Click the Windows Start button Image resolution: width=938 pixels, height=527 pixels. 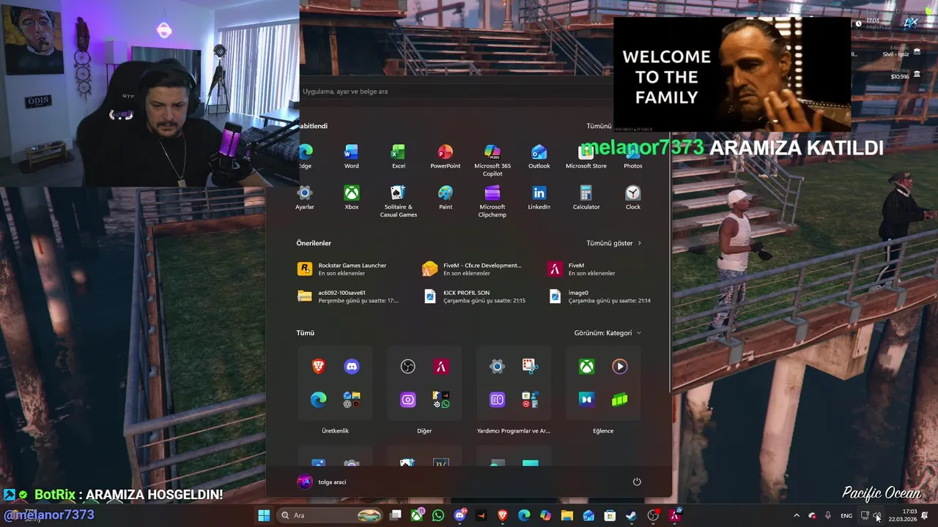coord(264,515)
